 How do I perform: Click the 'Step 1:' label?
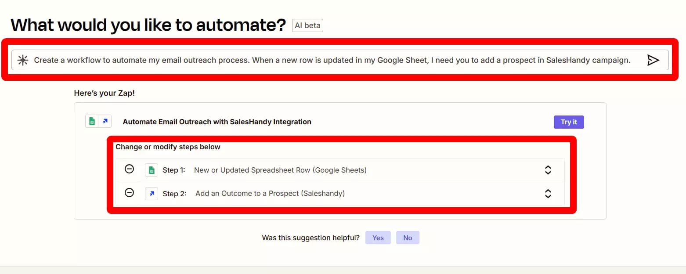tap(174, 170)
